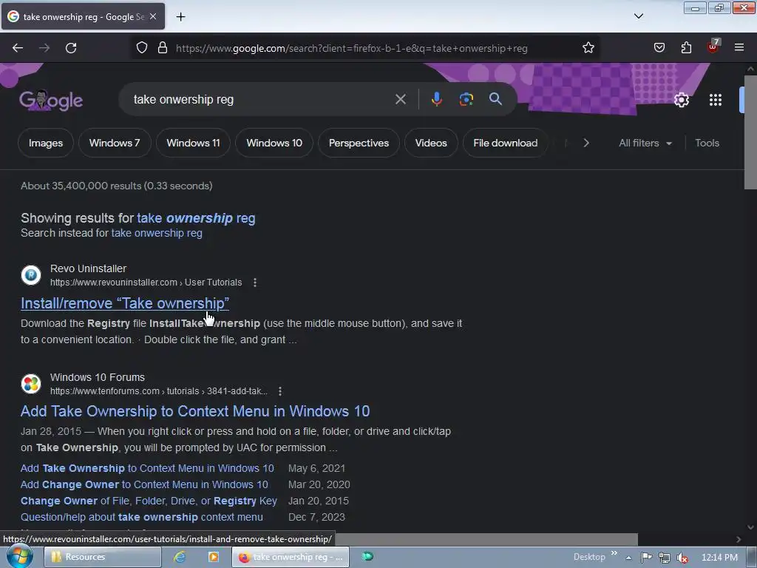Search by image with Google Lens
The height and width of the screenshot is (568, 757).
[466, 99]
